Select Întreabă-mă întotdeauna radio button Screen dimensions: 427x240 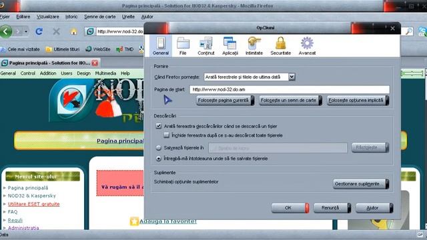[159, 159]
